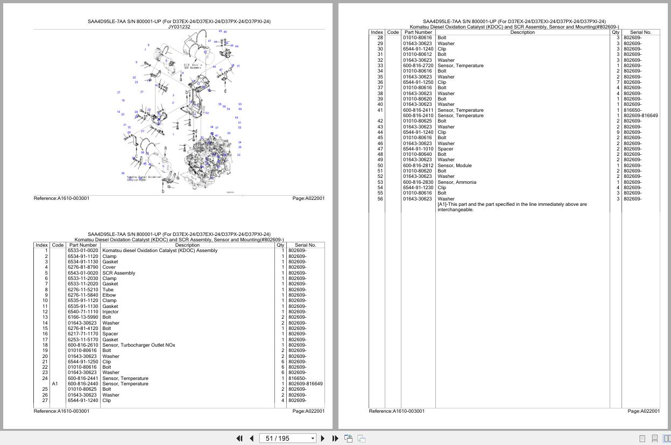The height and width of the screenshot is (445, 671).
Task: Select the Injector description row
Action: 110,312
